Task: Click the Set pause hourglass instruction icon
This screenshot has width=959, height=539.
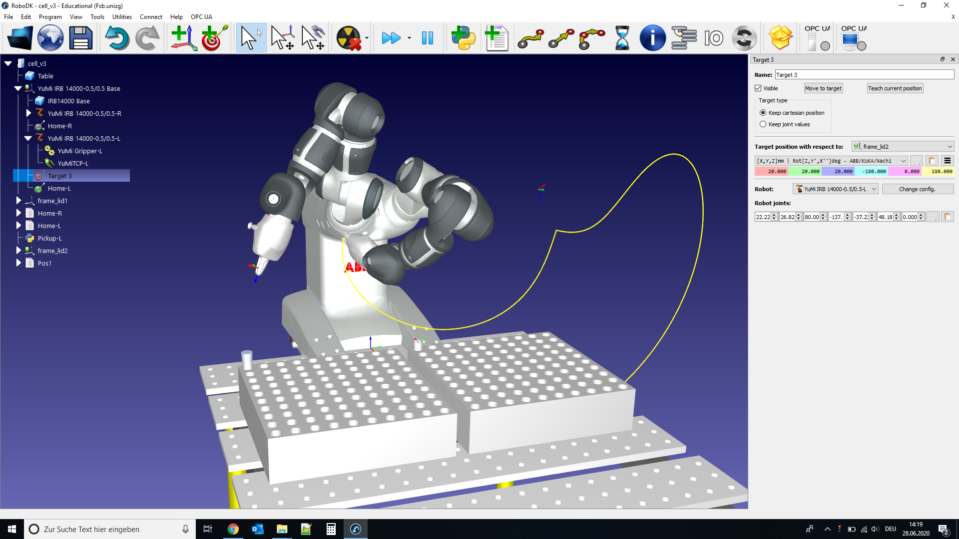Action: (x=622, y=38)
